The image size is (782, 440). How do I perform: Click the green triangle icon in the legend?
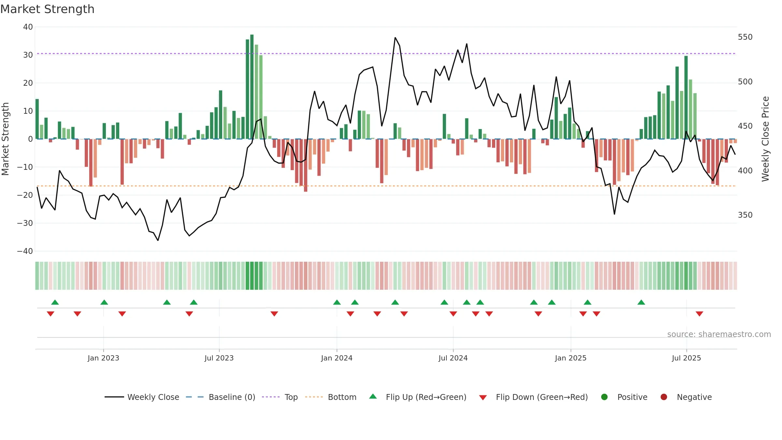(x=373, y=396)
